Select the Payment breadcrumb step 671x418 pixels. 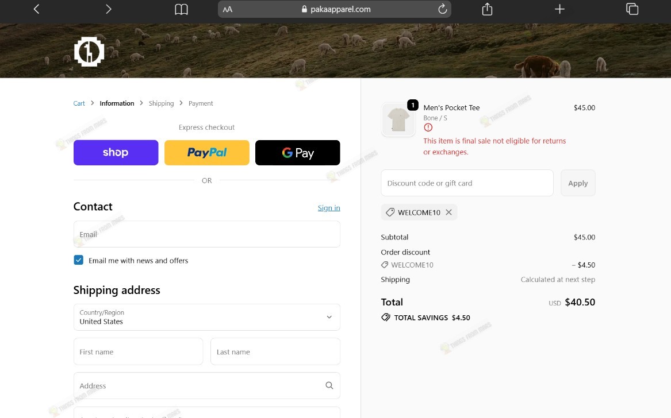pos(201,103)
